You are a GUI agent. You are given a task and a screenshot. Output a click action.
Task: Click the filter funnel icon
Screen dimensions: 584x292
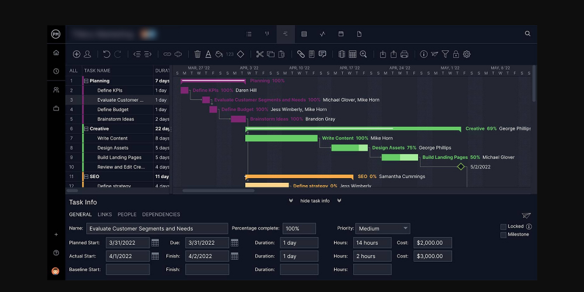(445, 54)
